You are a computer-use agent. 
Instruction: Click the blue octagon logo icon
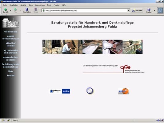coord(90,90)
